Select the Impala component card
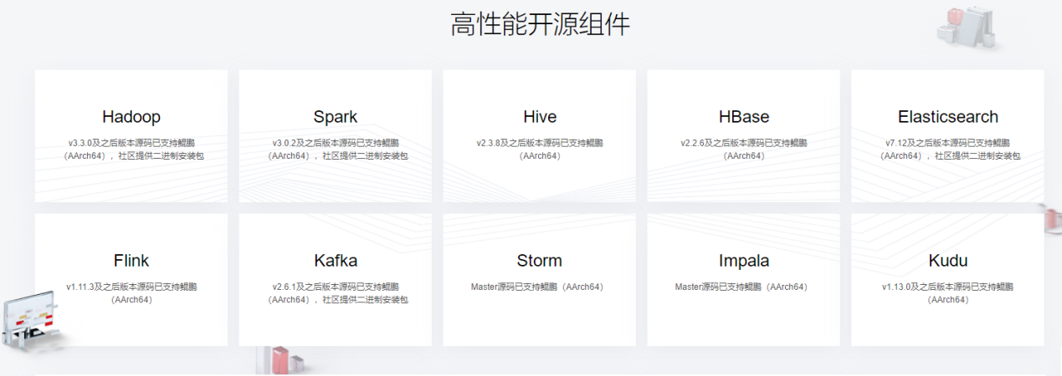The width and height of the screenshot is (1062, 376). 744,279
